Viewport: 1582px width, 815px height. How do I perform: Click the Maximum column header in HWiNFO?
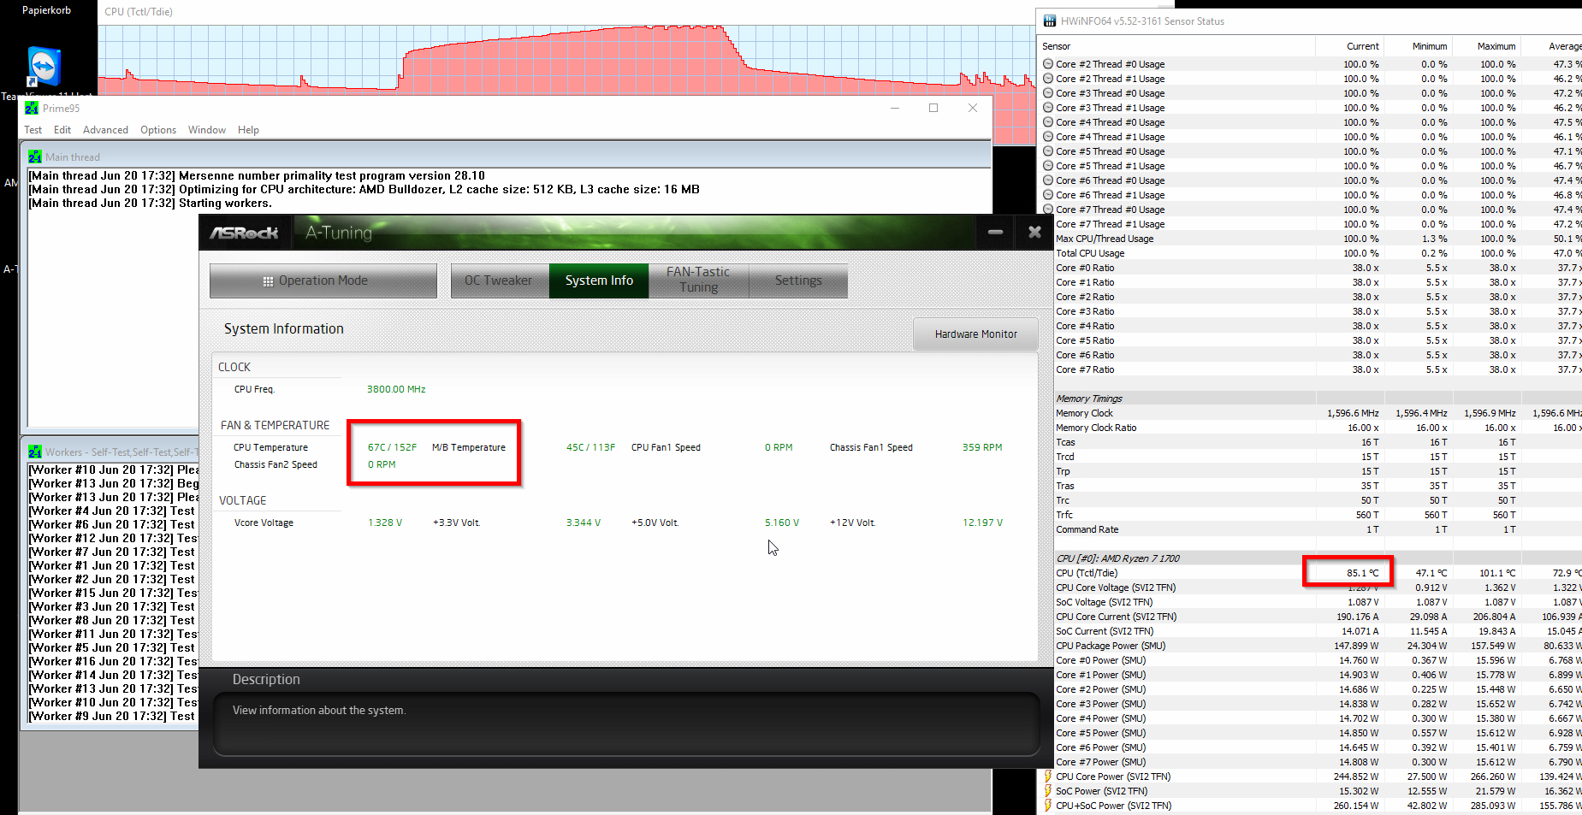pyautogui.click(x=1496, y=46)
